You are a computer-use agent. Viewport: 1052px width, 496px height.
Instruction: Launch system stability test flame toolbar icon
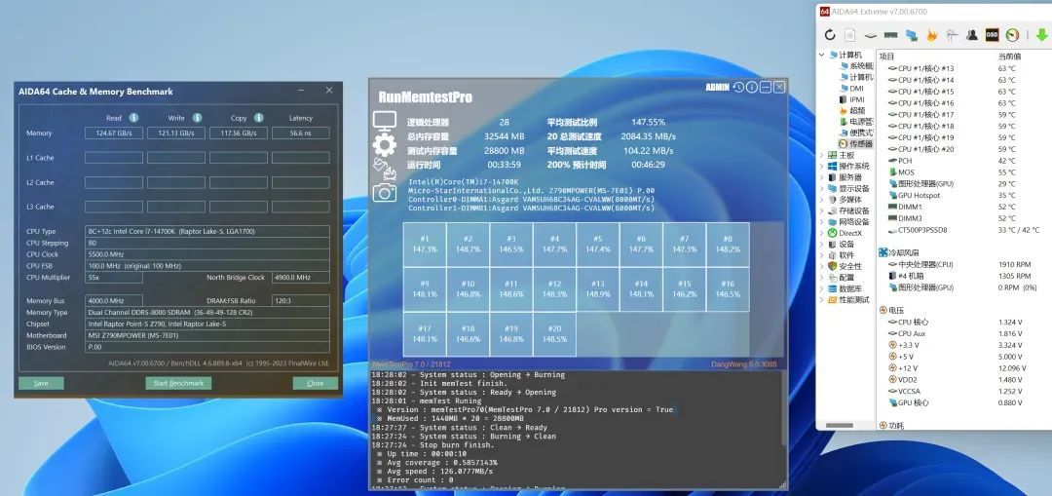[x=931, y=35]
